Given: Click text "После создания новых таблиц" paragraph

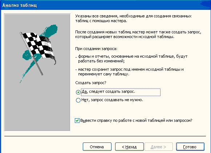Looking at the screenshot, I should (x=138, y=34).
